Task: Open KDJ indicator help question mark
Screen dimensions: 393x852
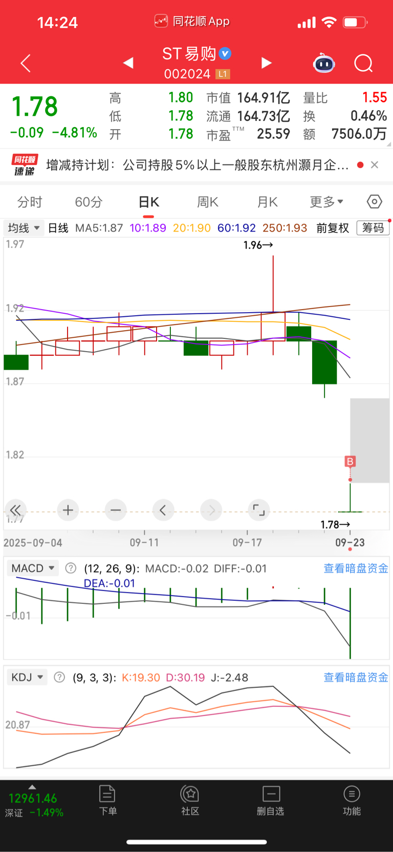Action: [x=59, y=677]
